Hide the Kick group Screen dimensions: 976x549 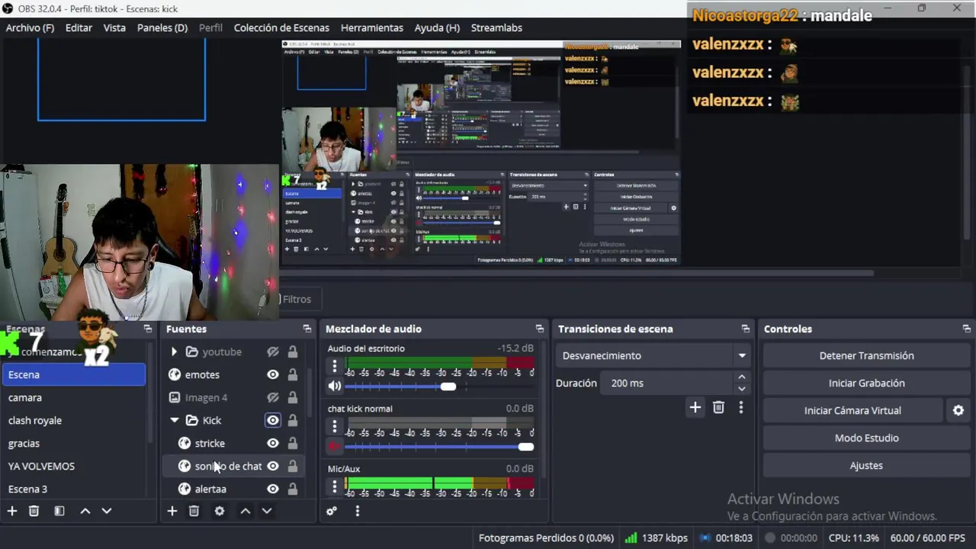pos(273,420)
